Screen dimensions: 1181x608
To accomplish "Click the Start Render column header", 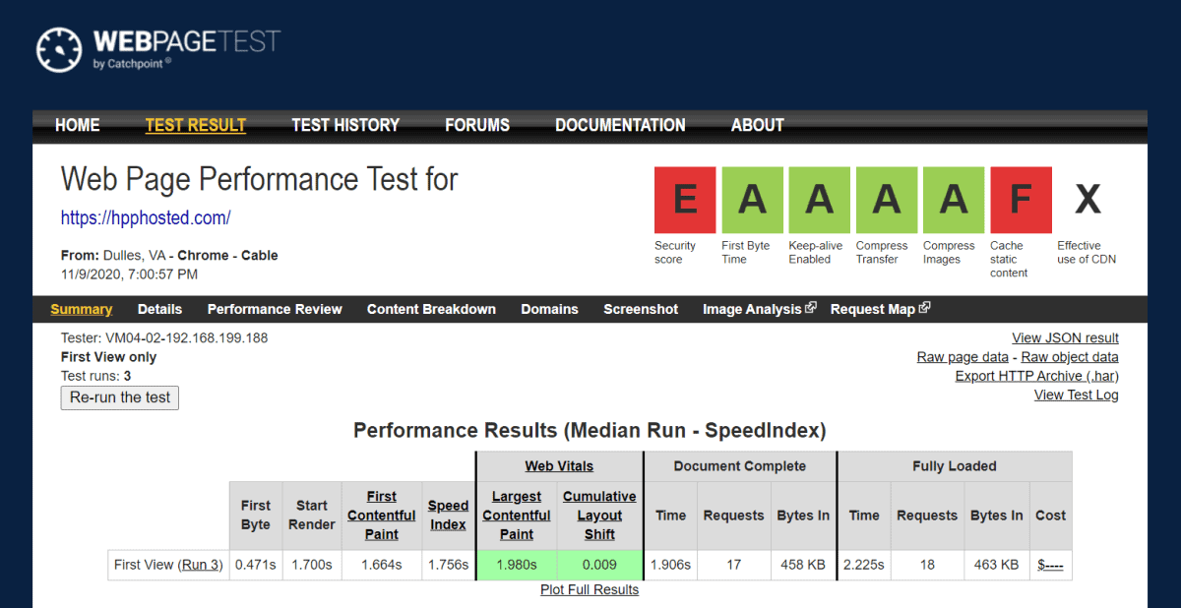I will tap(311, 515).
